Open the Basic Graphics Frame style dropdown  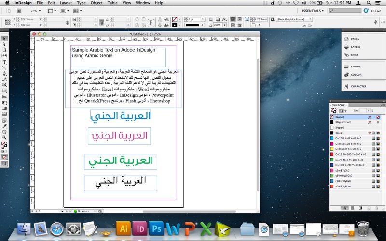coord(293,19)
